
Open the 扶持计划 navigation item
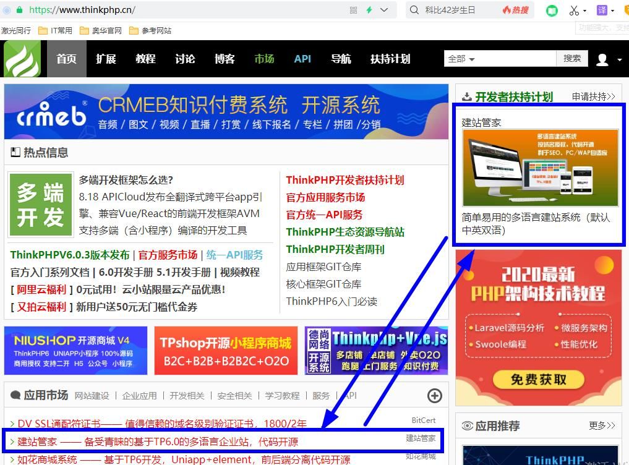click(x=390, y=59)
